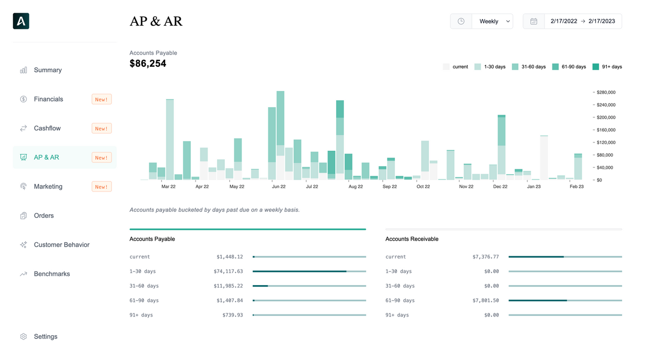Click the $739.93 payable amount

pos(233,315)
